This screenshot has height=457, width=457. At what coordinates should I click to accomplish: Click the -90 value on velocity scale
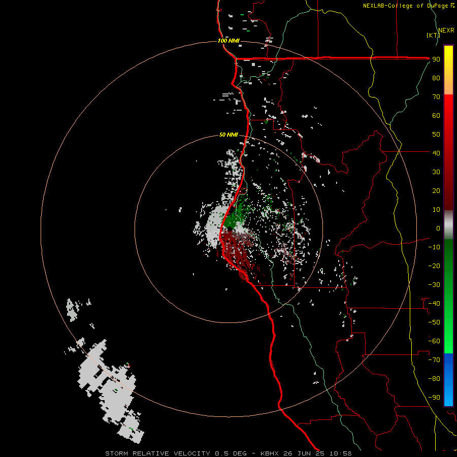434,398
